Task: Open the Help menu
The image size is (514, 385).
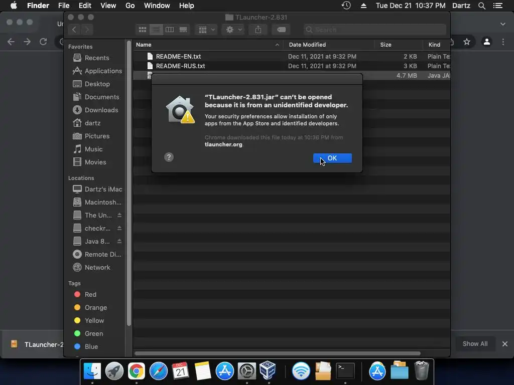Action: pyautogui.click(x=187, y=6)
